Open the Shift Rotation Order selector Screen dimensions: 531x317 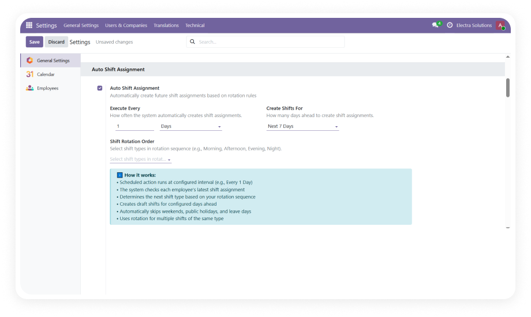140,159
